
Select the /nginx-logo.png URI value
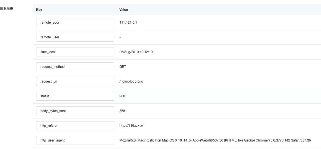[x=131, y=81]
